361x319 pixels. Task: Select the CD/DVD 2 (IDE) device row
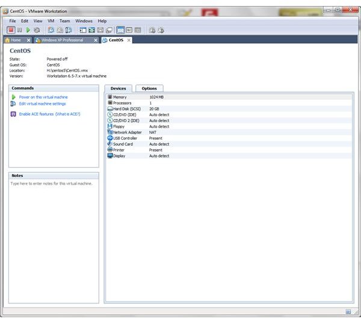229,120
